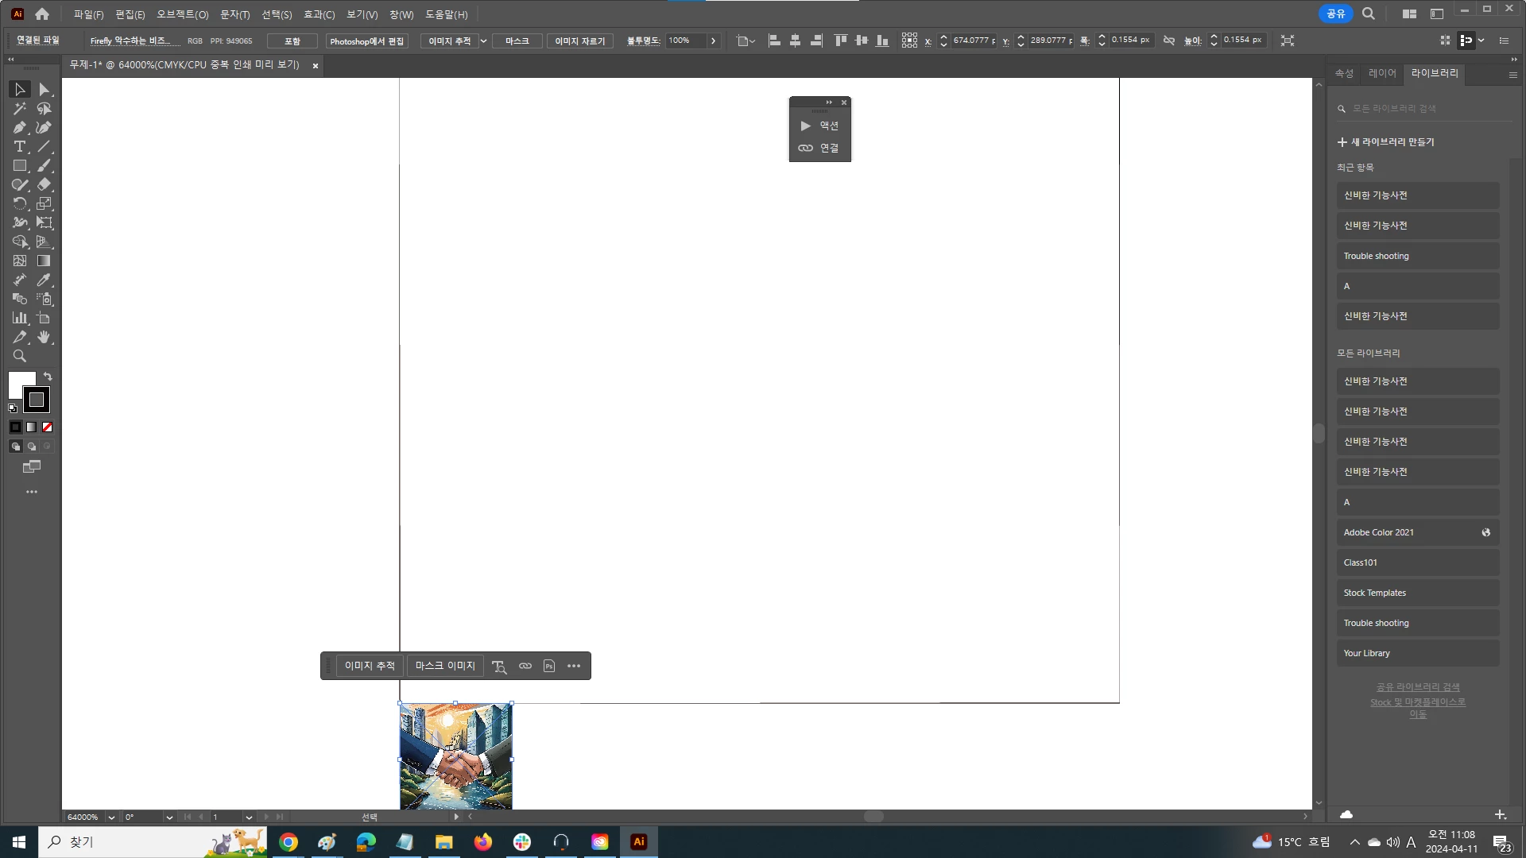This screenshot has width=1526, height=858.
Task: Select the Eyedropper tool
Action: tap(44, 280)
